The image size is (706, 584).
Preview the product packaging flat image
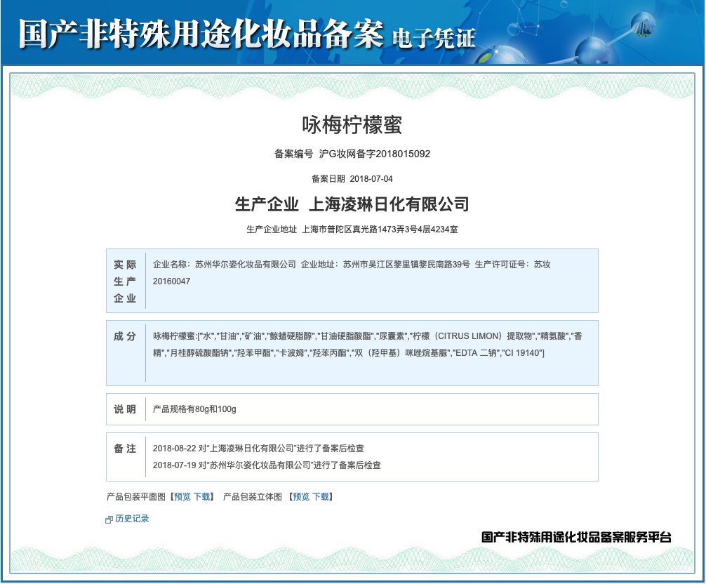tap(182, 497)
